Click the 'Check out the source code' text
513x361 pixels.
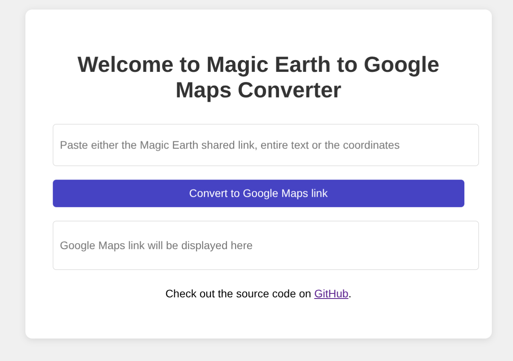238,294
